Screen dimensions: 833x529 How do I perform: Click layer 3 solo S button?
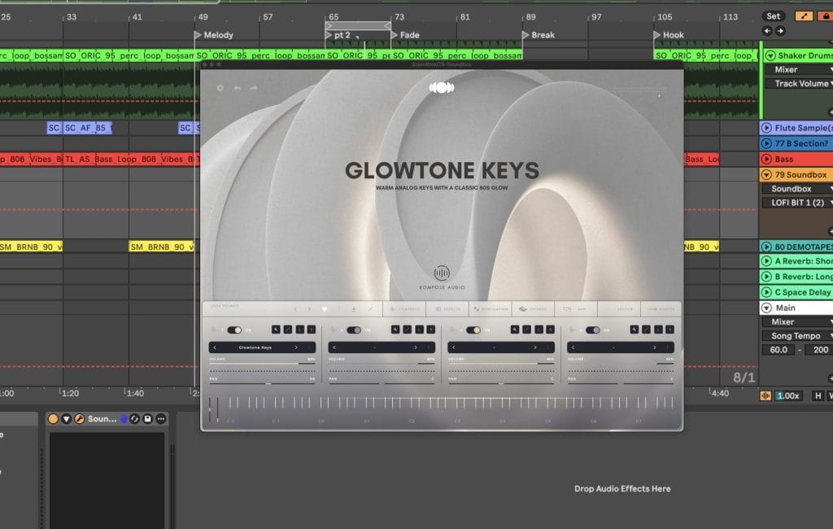[x=551, y=330]
